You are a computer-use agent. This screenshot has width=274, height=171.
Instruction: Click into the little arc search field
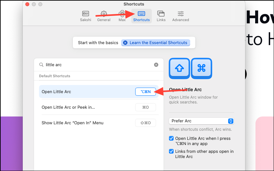[x=99, y=65]
